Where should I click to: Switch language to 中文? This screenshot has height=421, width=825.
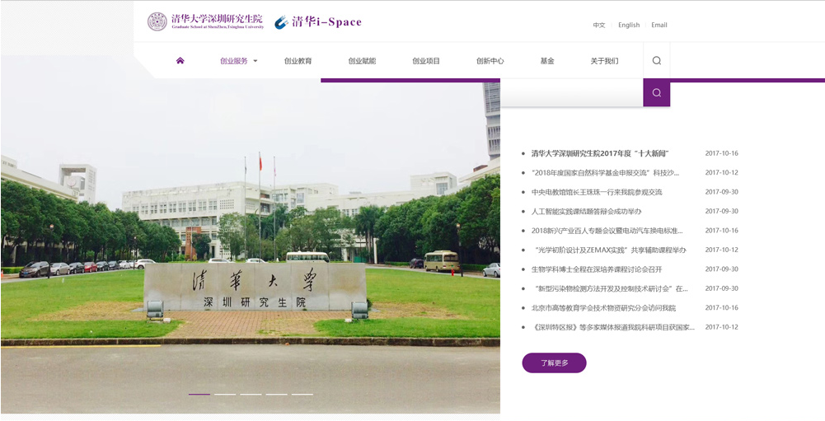[599, 26]
